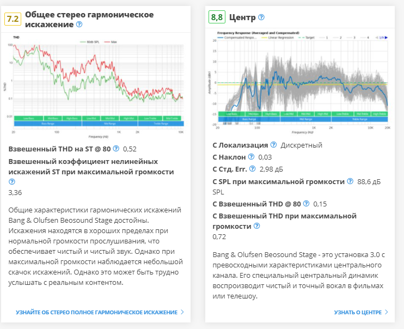Click help icon for Взвешенный THD на ST @ 80
The width and height of the screenshot is (404, 329).
click(116, 148)
